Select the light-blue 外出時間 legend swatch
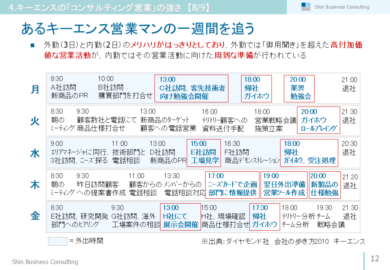 tap(57, 241)
